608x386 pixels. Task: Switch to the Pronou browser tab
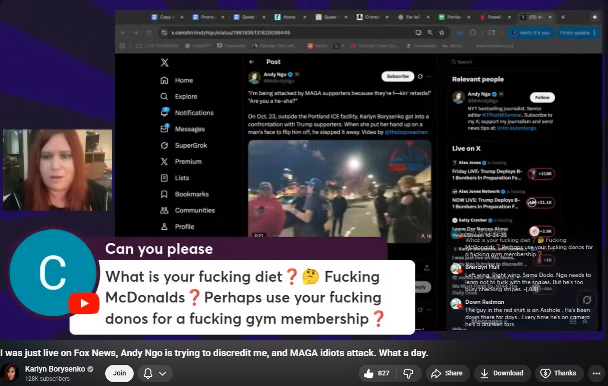point(208,17)
